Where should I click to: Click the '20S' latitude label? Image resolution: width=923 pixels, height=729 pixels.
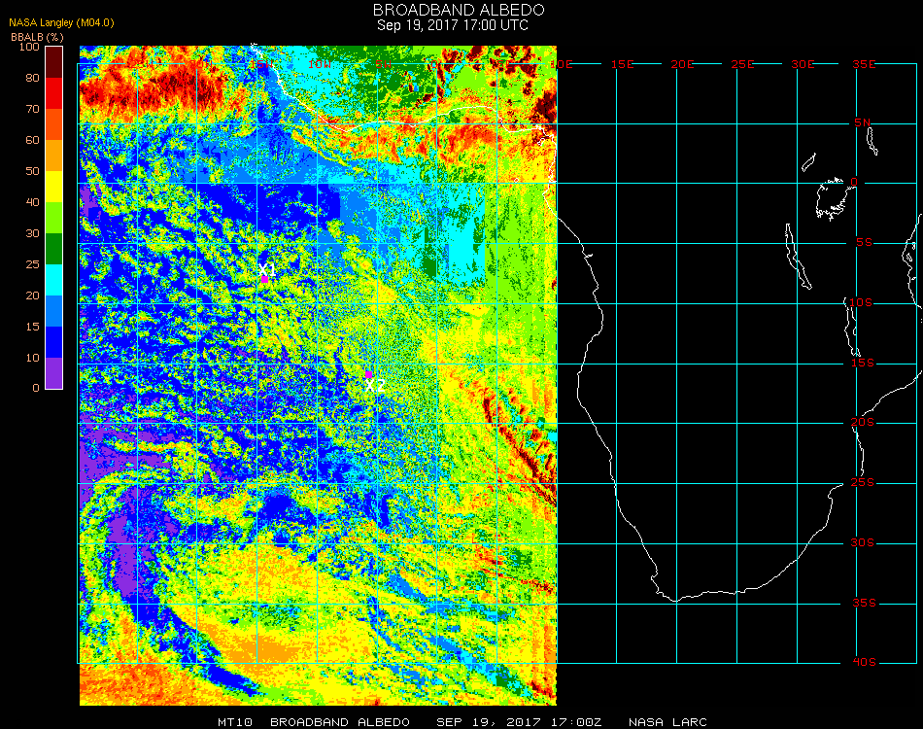click(x=863, y=423)
